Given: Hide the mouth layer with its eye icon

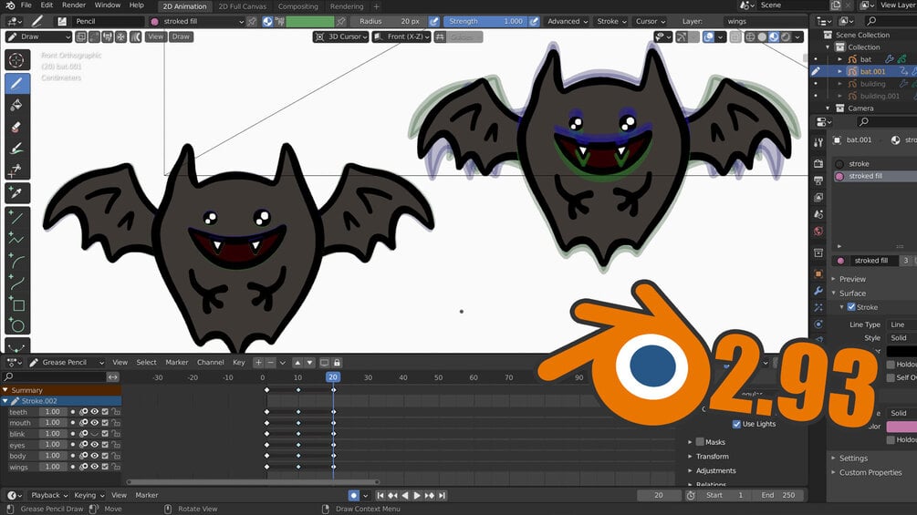Looking at the screenshot, I should [x=94, y=423].
